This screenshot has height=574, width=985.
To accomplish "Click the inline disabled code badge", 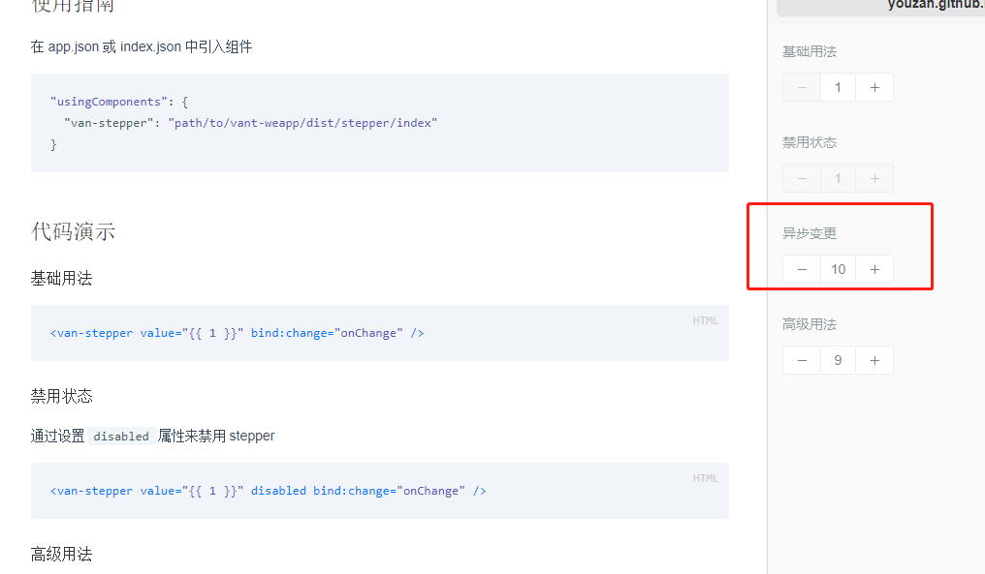I will tap(121, 436).
